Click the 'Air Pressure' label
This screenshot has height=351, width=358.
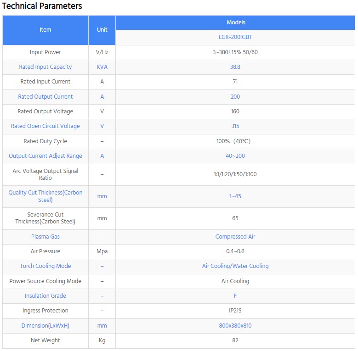(45, 251)
